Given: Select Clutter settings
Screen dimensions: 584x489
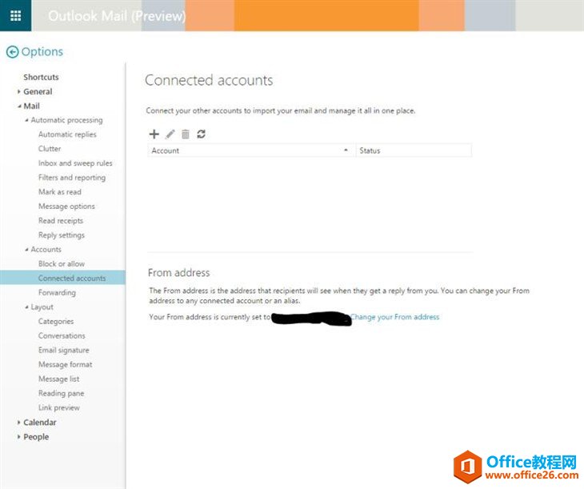Looking at the screenshot, I should click(50, 149).
